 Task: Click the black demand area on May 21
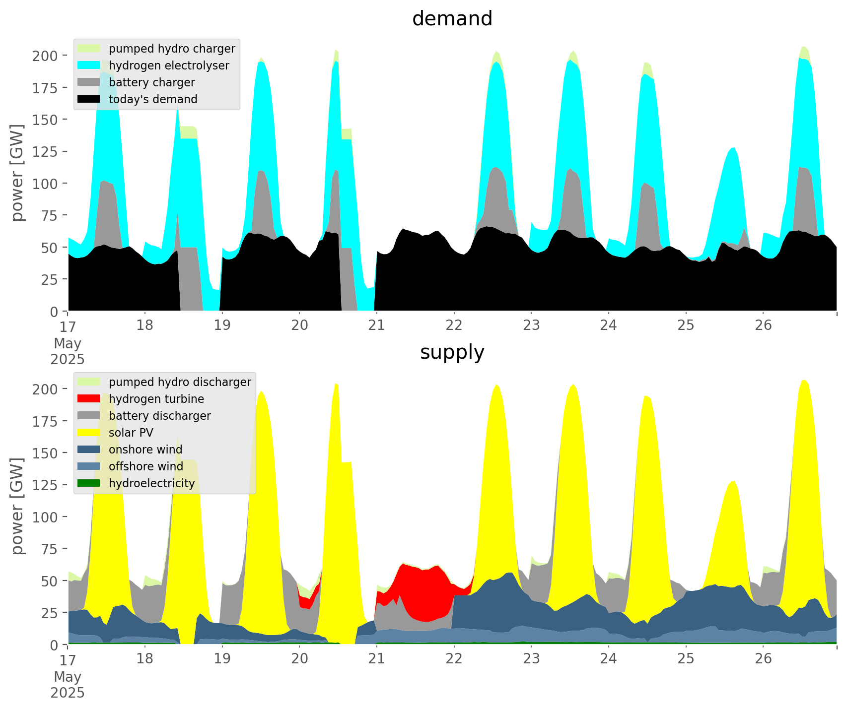tap(415, 273)
